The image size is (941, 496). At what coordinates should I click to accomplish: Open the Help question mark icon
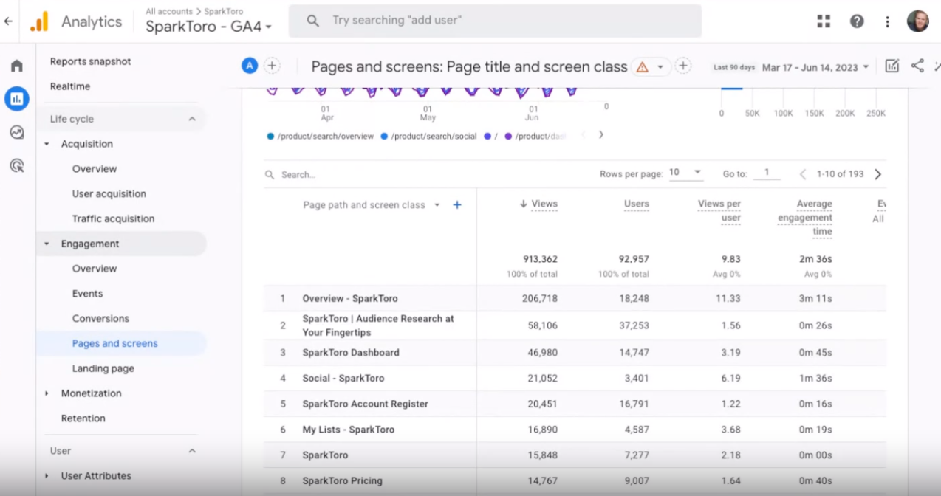coord(857,21)
